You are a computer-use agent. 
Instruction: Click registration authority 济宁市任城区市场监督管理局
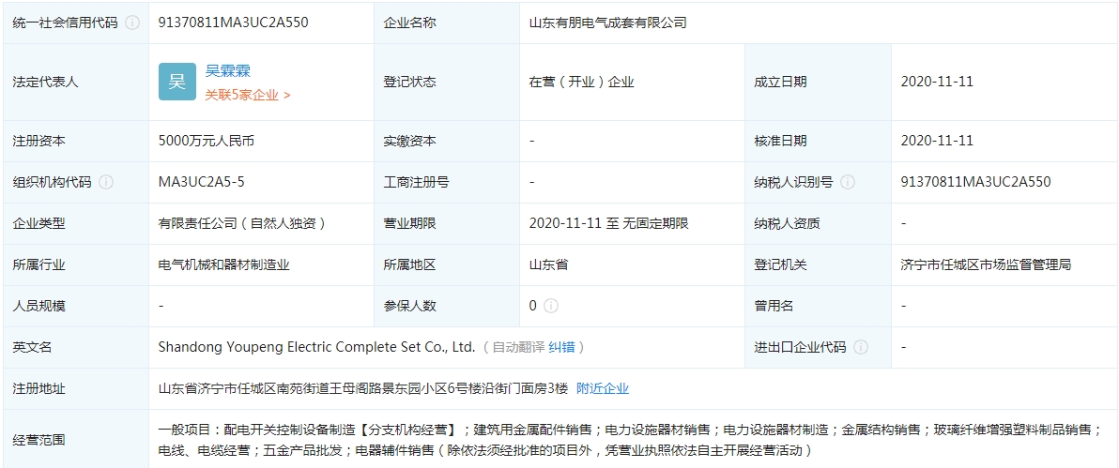click(x=986, y=264)
